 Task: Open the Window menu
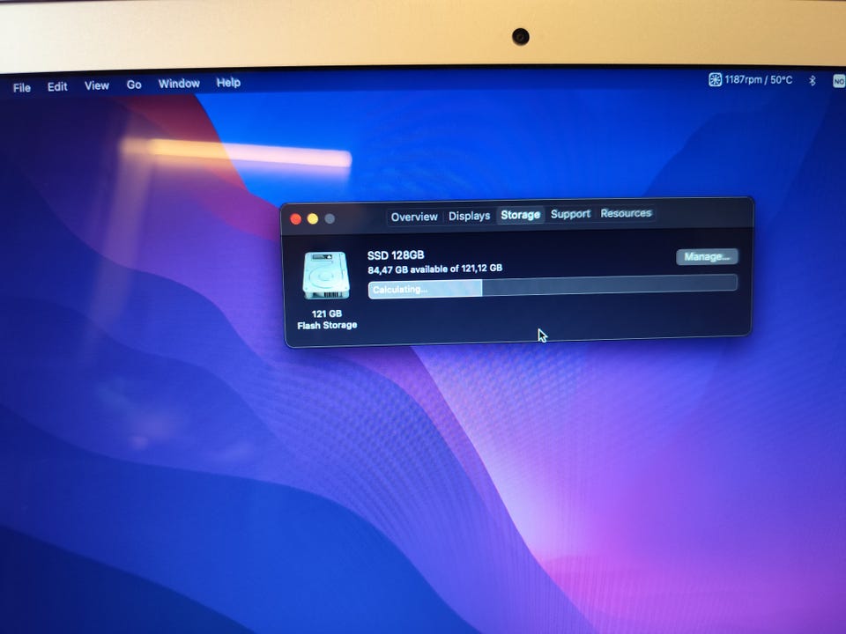tap(179, 84)
